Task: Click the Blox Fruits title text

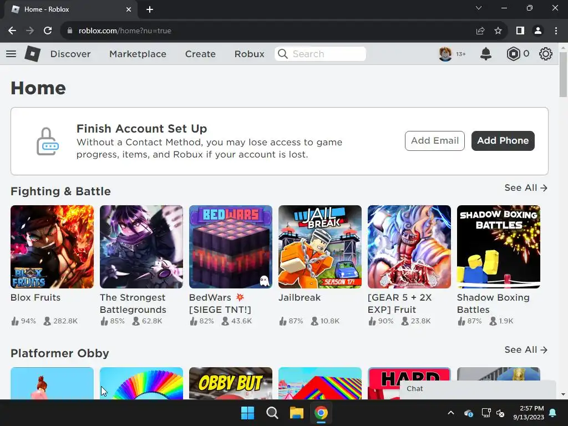Action: tap(35, 297)
